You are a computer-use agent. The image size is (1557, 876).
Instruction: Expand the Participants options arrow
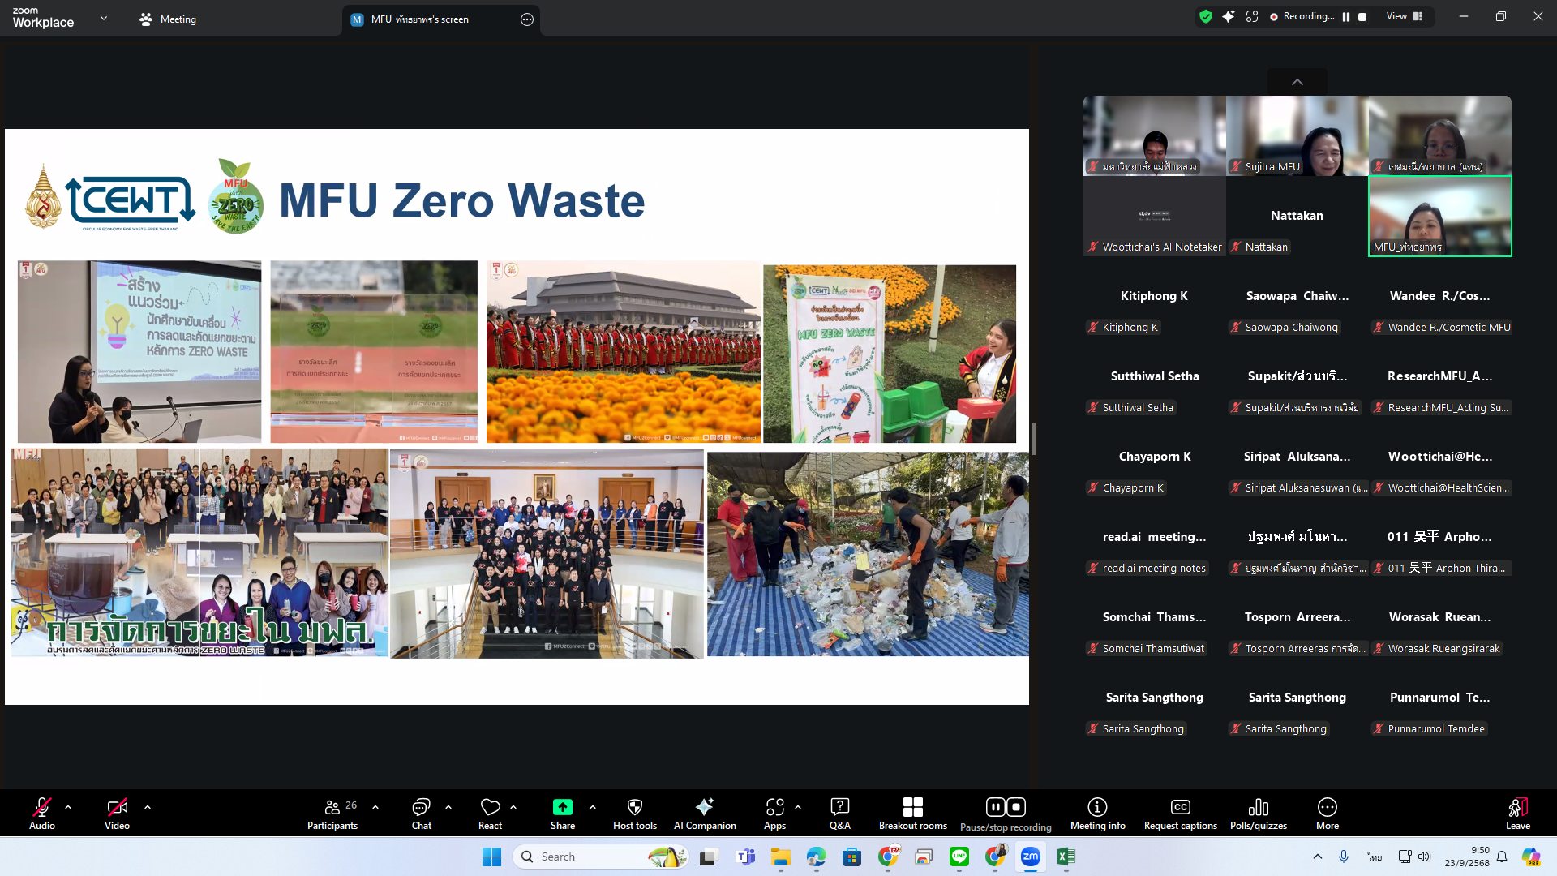point(375,807)
